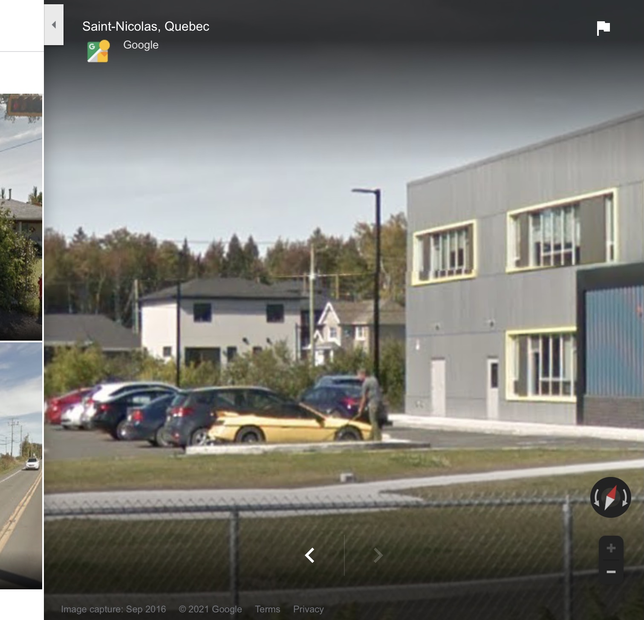Open the Google Maps logo icon
Screen dimensions: 644x620
98,52
